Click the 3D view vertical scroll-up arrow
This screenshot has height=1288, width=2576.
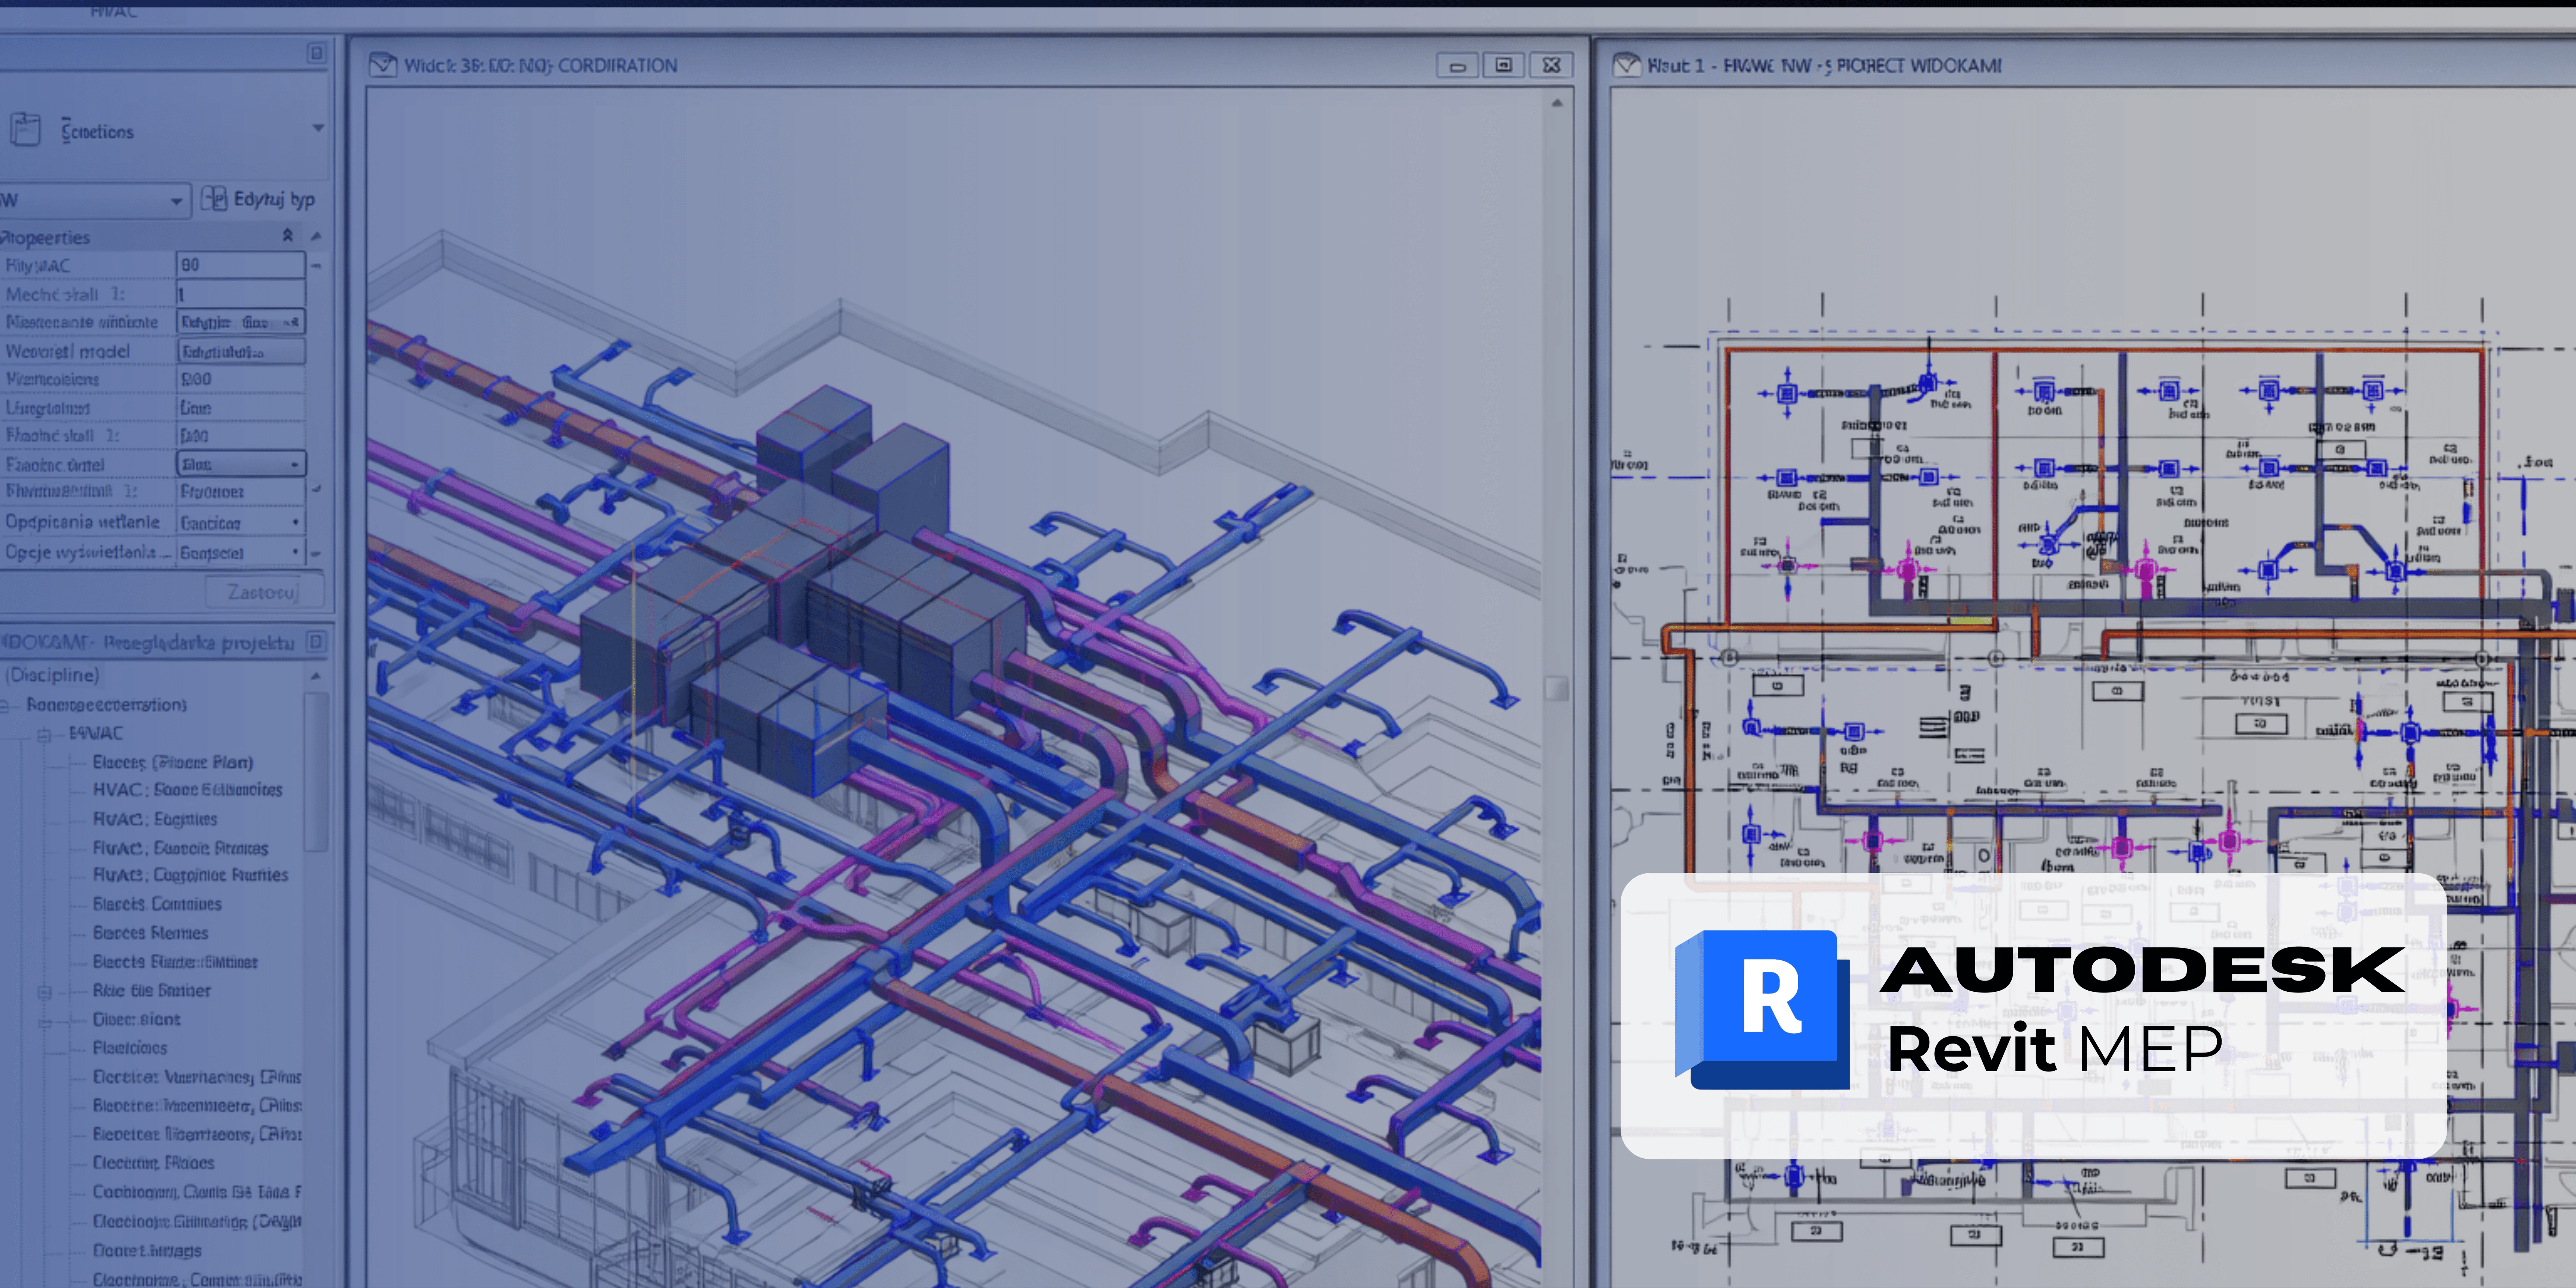[x=1557, y=103]
